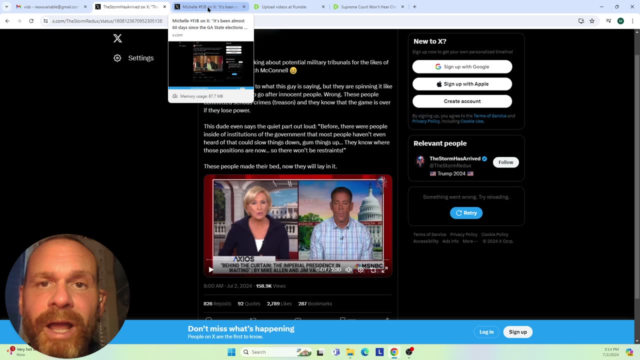Open footer Ads info link

click(x=450, y=241)
